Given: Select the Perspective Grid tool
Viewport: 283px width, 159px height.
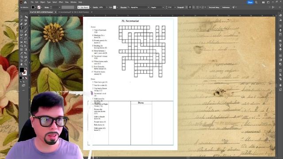Looking at the screenshot, I should tap(26, 46).
